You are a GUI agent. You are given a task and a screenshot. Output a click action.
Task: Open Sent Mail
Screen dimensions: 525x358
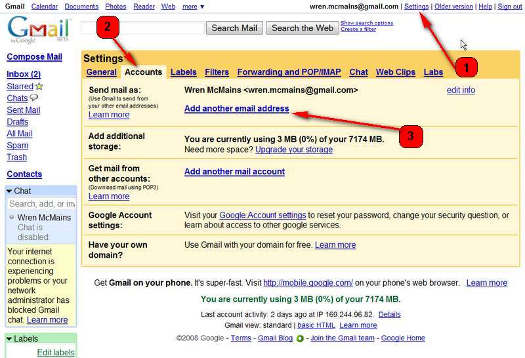(24, 109)
